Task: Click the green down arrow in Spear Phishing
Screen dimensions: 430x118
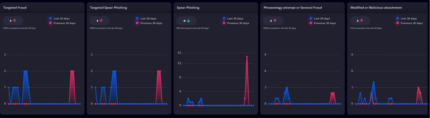Action: pos(188,21)
